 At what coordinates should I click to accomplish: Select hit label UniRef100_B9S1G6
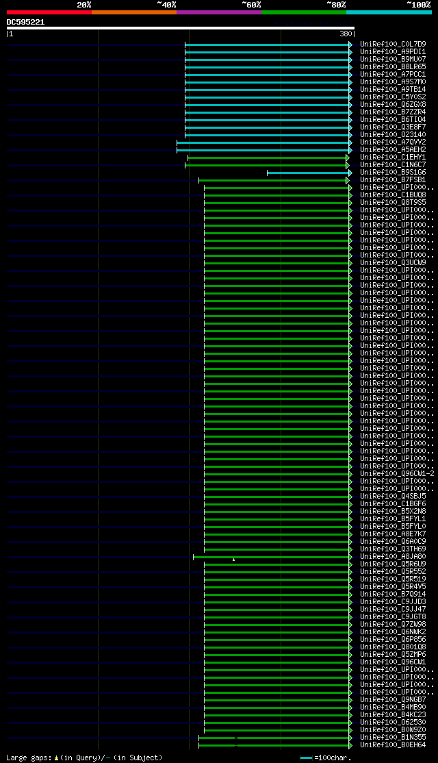tap(394, 173)
